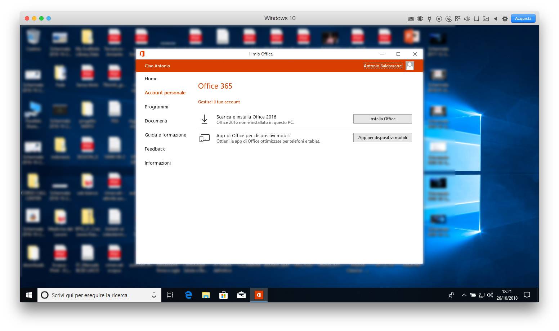559x331 pixels.
Task: Open Task View on the taskbar
Action: [170, 295]
